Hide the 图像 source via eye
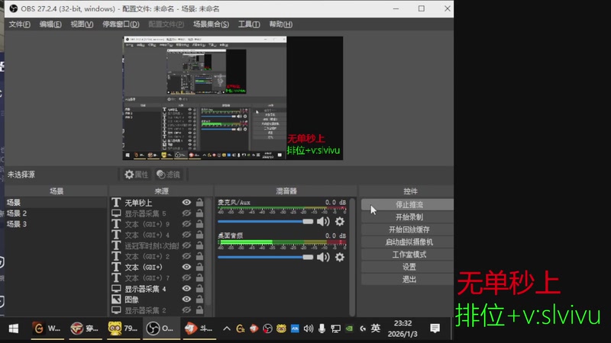The height and width of the screenshot is (343, 611). (x=186, y=300)
